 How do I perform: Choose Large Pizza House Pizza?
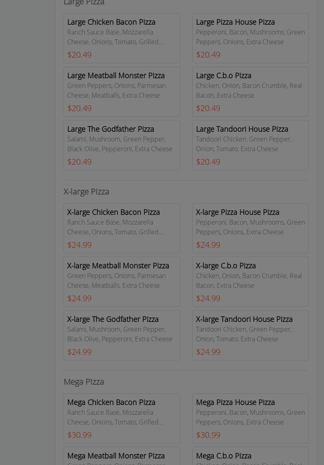[x=250, y=38]
